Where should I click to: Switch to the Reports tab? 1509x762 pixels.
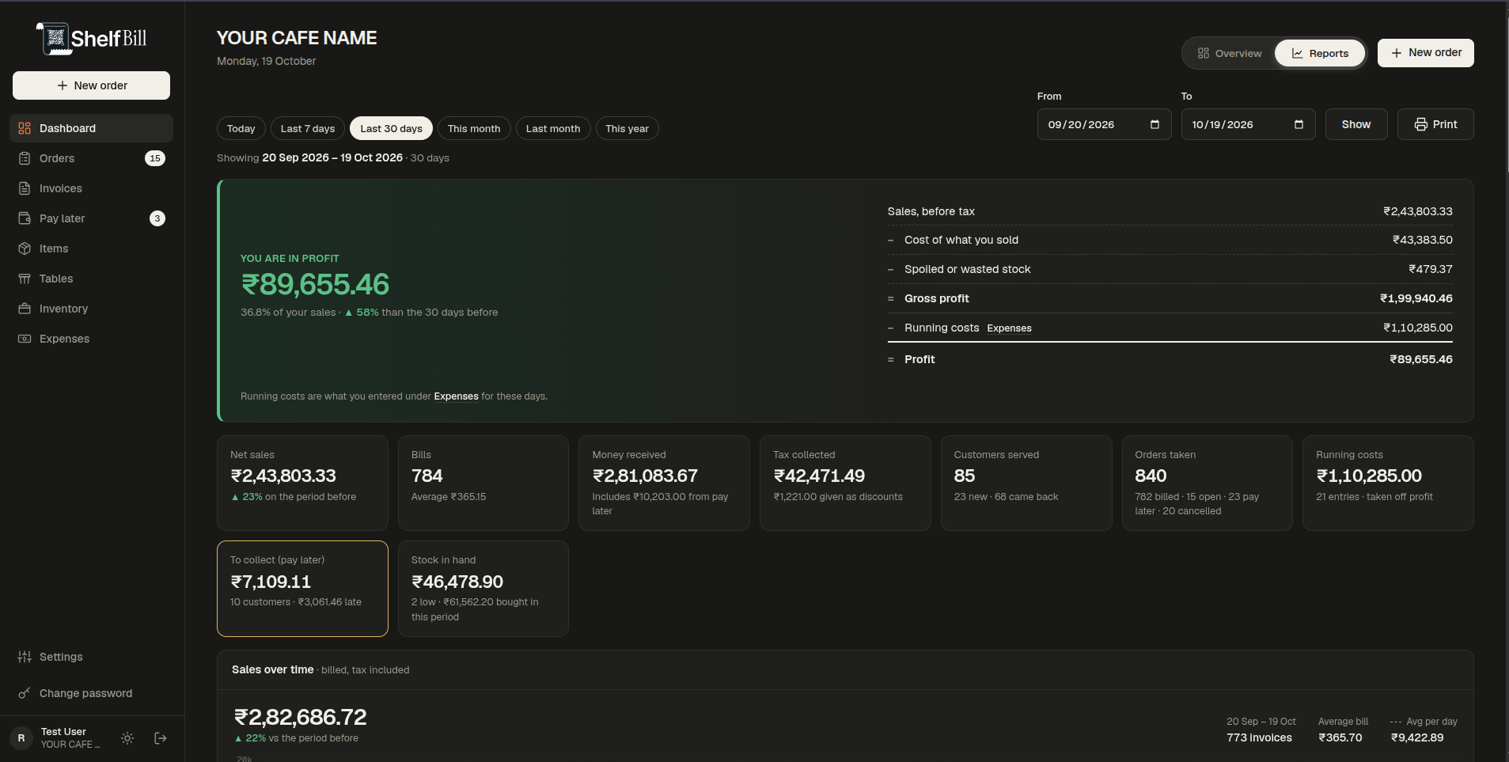[x=1320, y=53]
